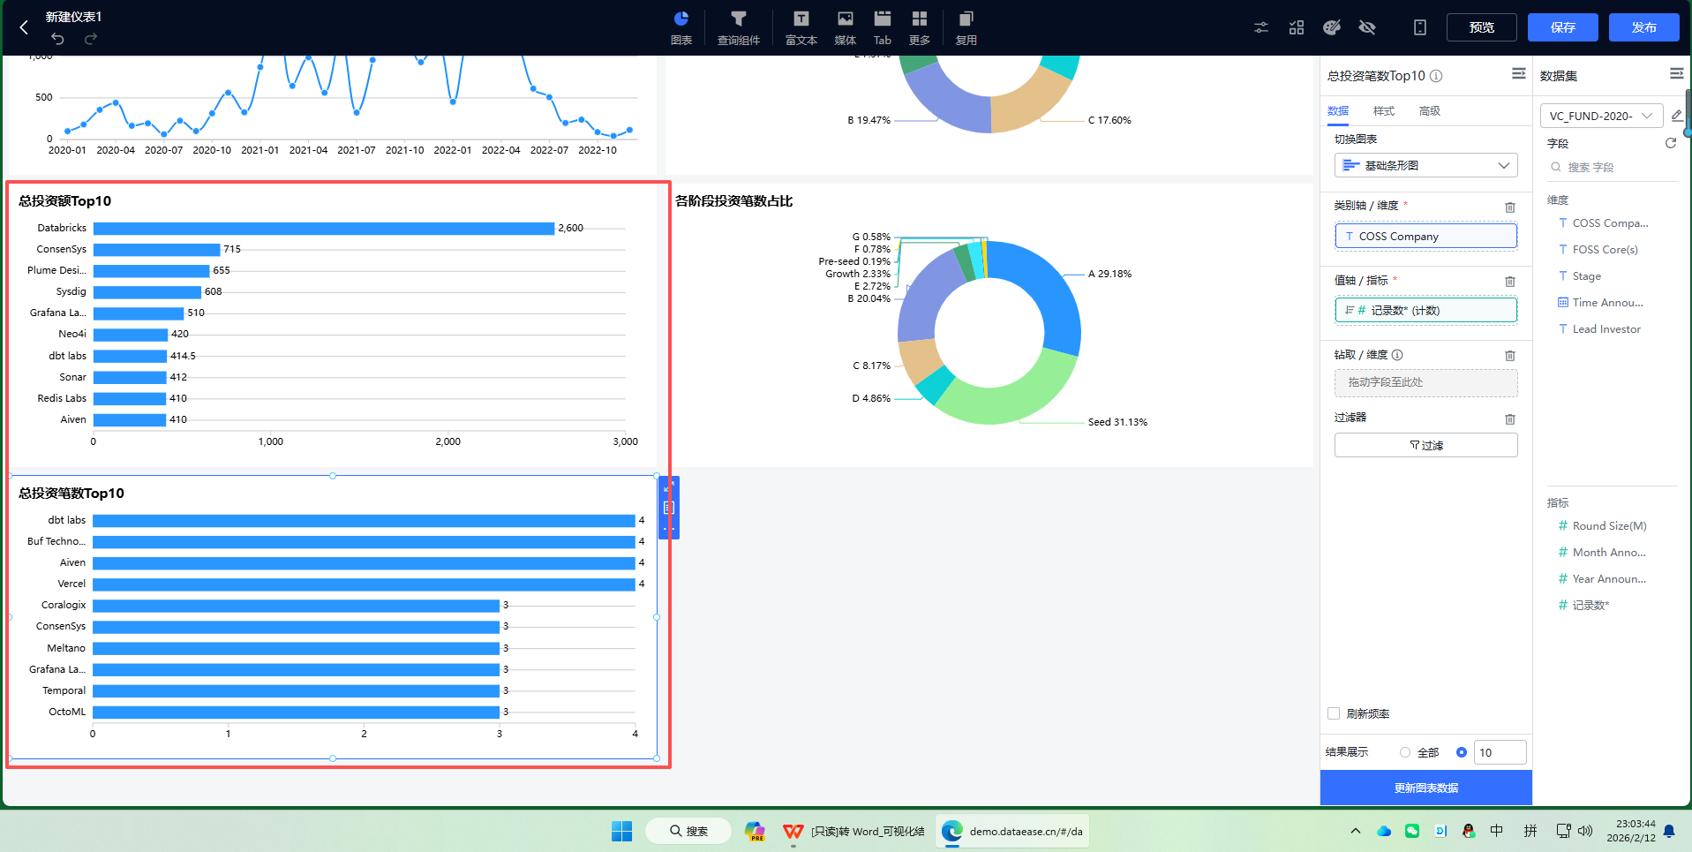This screenshot has width=1692, height=852.
Task: Click info icon beside 总投资笔数Top10 title
Action: coord(1436,76)
